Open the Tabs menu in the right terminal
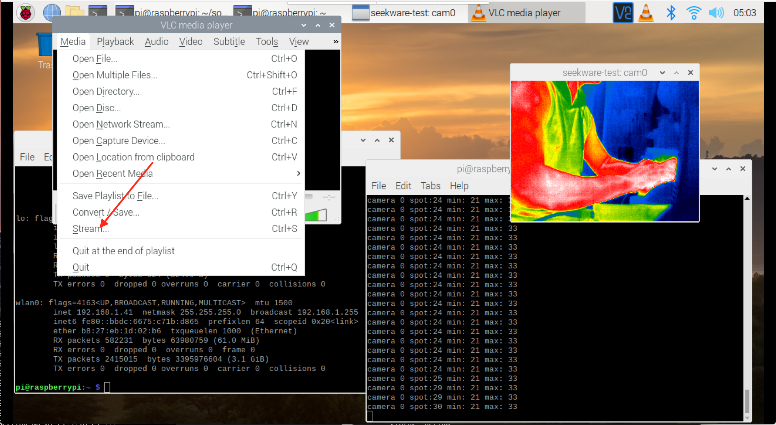The height and width of the screenshot is (425, 776). [431, 186]
